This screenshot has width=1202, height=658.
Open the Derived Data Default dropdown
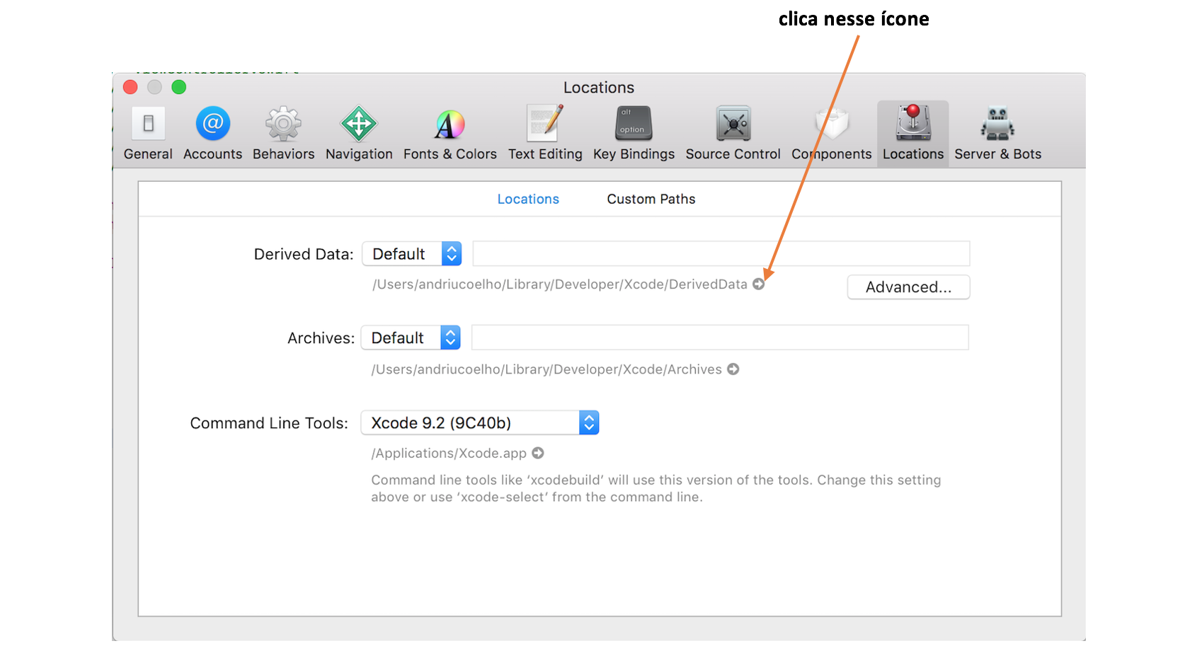coord(412,254)
